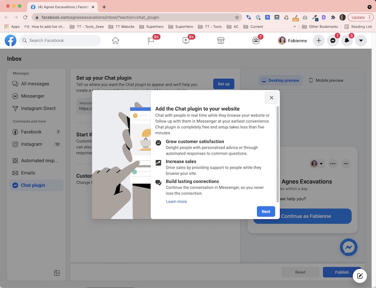Click the blue Messenger chat bubble
This screenshot has height=288, width=376.
[349, 247]
